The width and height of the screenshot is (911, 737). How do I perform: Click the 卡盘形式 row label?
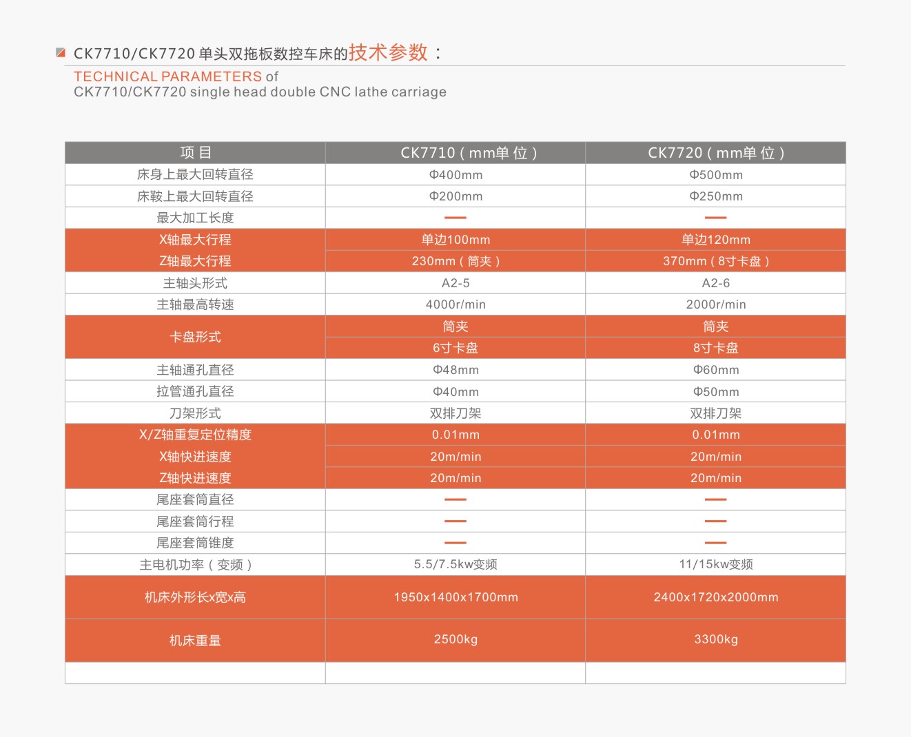pyautogui.click(x=195, y=337)
